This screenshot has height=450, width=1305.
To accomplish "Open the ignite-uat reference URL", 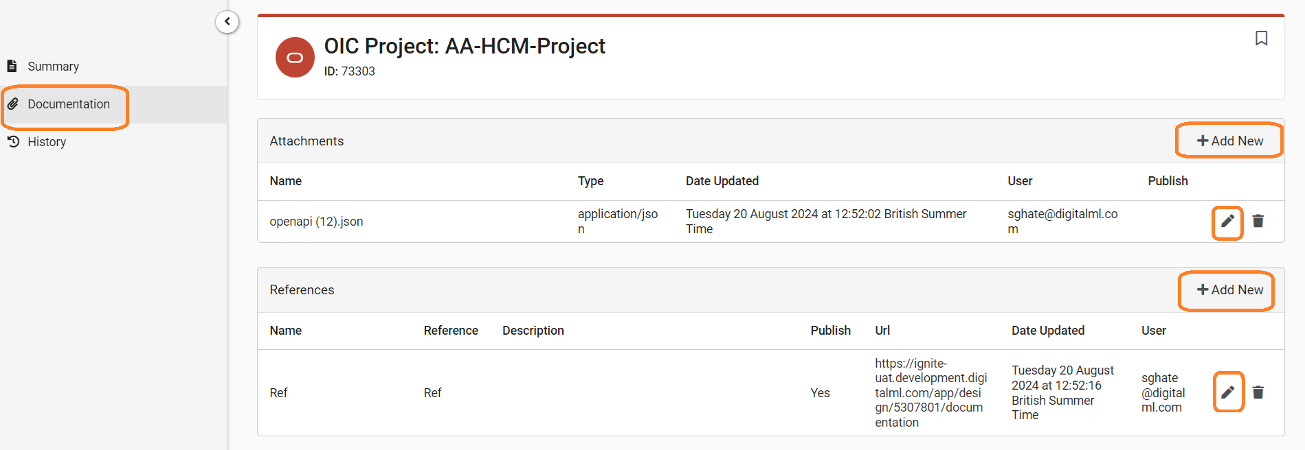I will tap(930, 393).
